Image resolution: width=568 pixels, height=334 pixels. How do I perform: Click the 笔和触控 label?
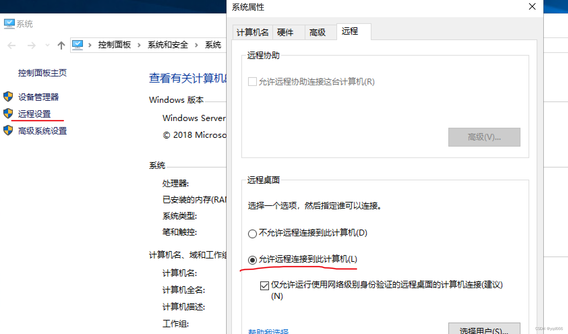click(x=179, y=232)
